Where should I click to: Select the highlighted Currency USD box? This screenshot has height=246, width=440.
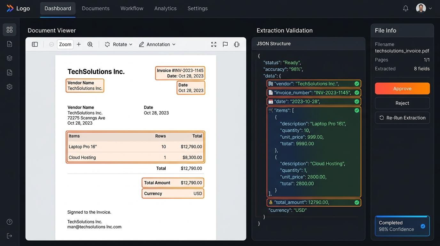tap(173, 193)
